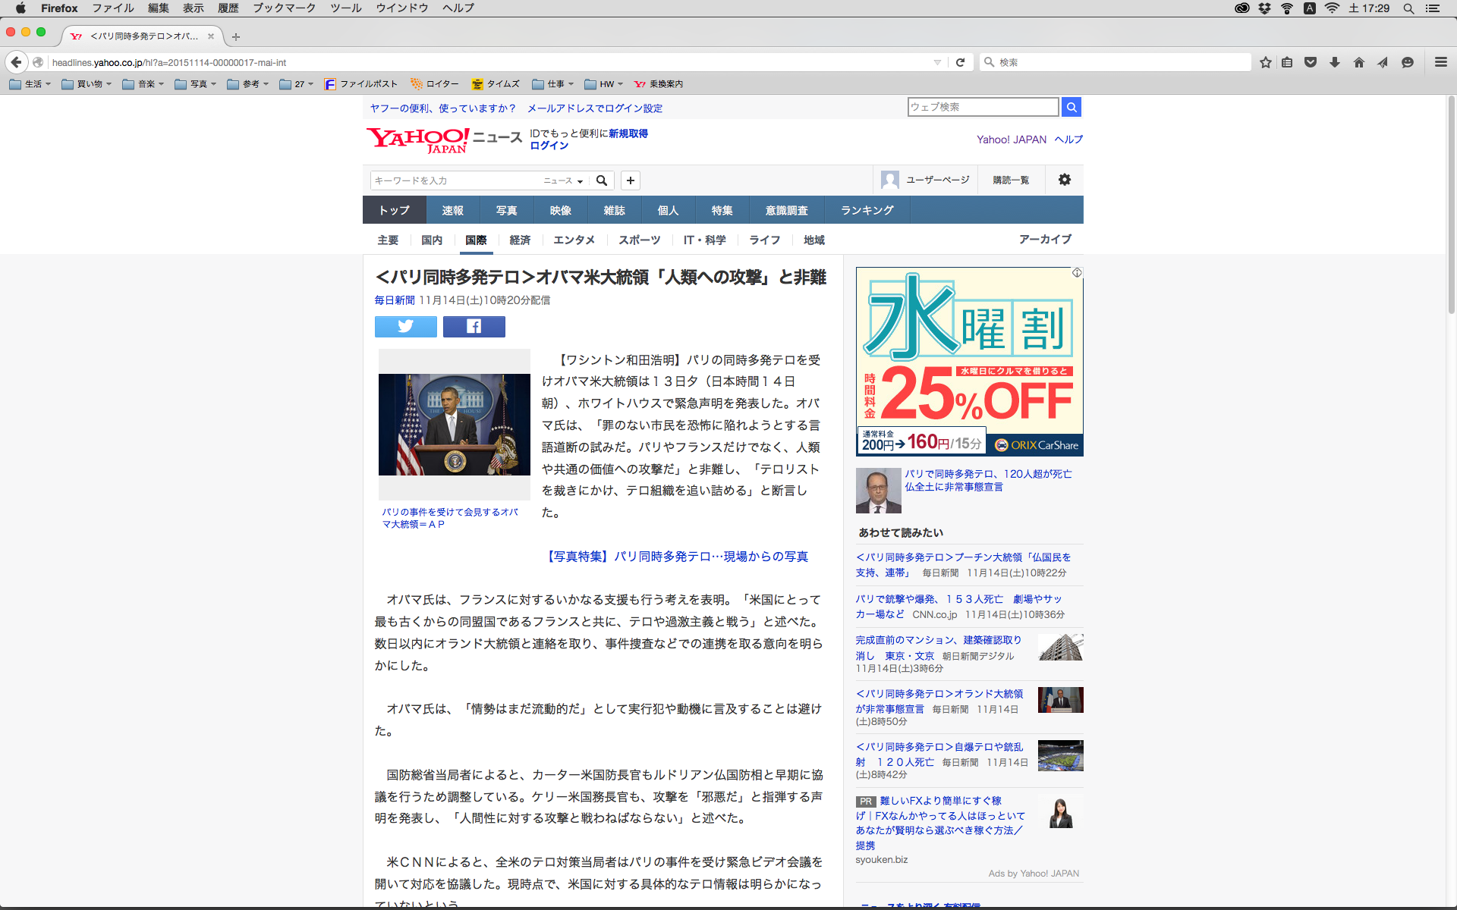Switch to the ランキング news tab
The width and height of the screenshot is (1457, 910).
coord(867,210)
